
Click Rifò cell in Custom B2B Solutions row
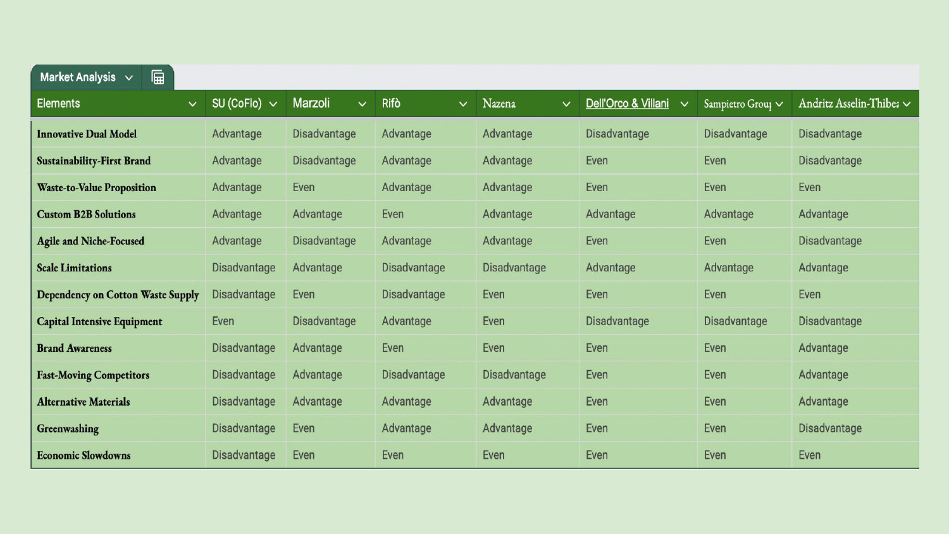[426, 214]
